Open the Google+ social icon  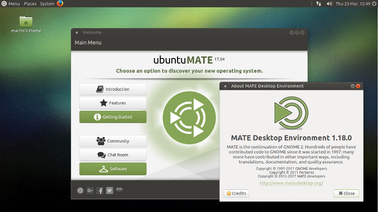[x=90, y=191]
